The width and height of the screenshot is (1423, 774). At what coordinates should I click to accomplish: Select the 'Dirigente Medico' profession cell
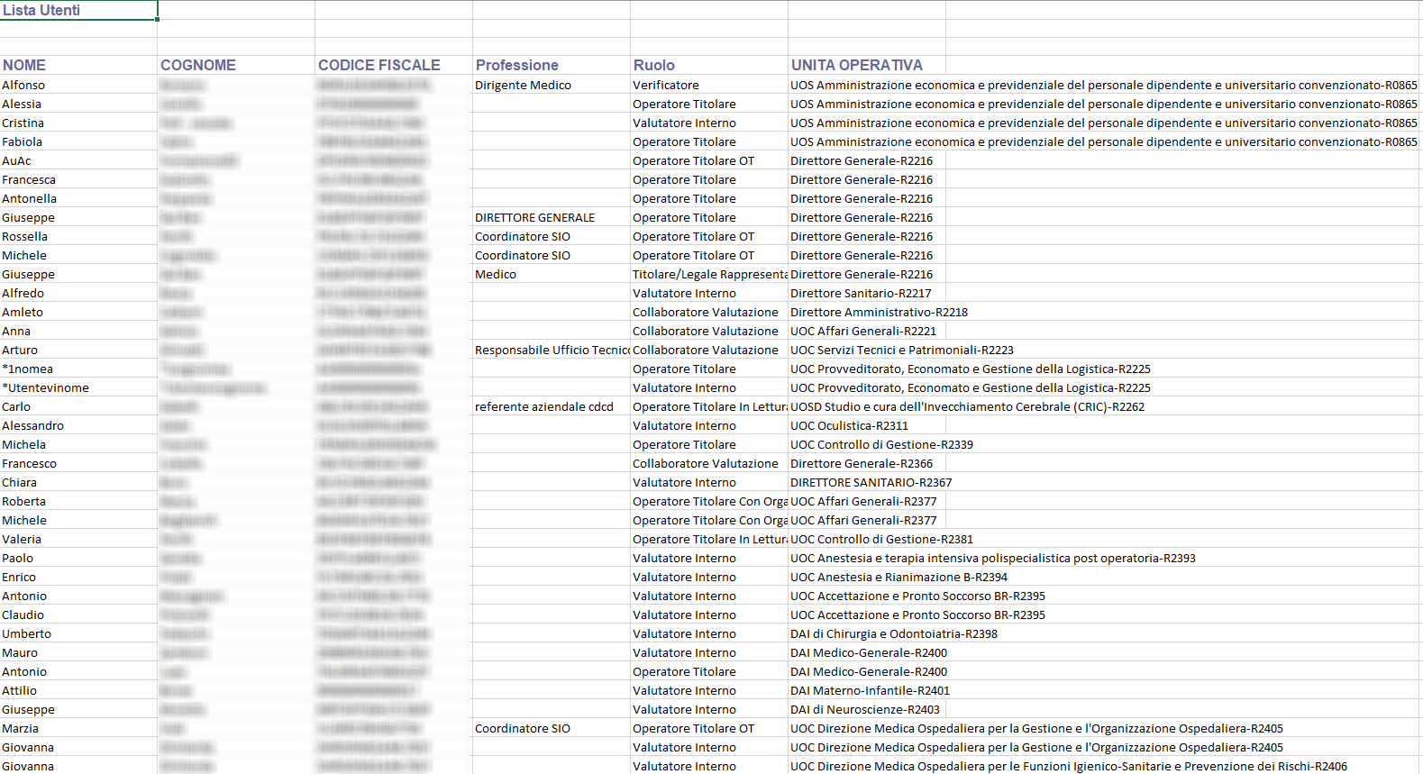coord(552,85)
